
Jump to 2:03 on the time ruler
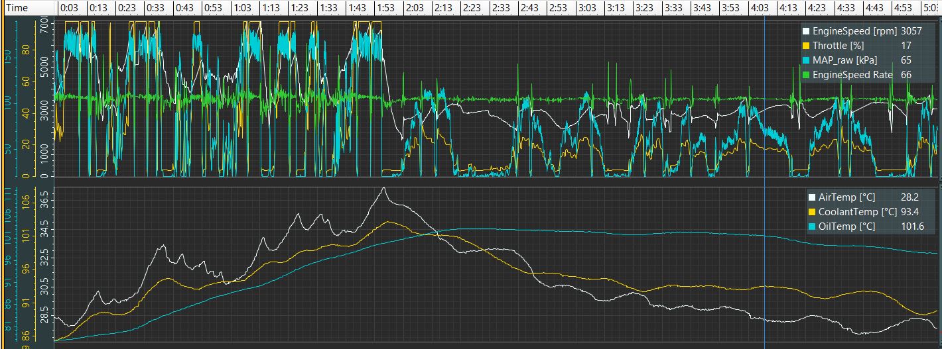(x=415, y=8)
